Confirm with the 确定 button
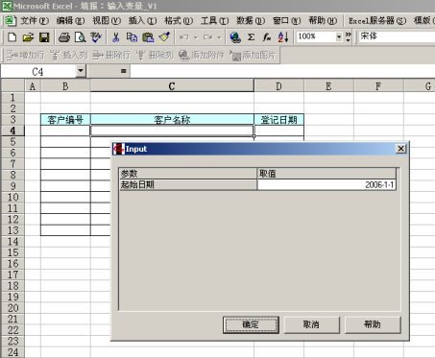Screen dimensions: 435x358 point(251,324)
